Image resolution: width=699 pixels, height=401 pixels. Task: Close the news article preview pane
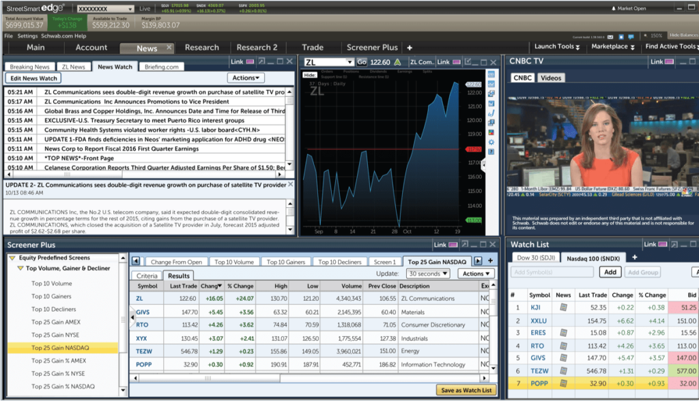pyautogui.click(x=291, y=184)
